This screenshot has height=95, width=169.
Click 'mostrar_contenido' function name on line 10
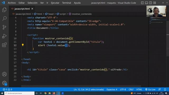tap(57, 39)
